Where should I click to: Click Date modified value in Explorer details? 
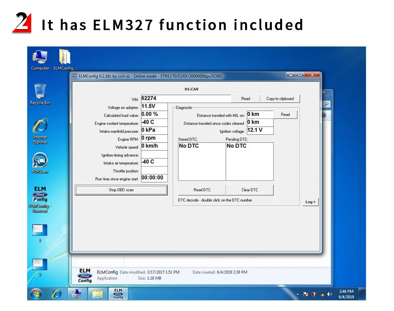coord(163,272)
